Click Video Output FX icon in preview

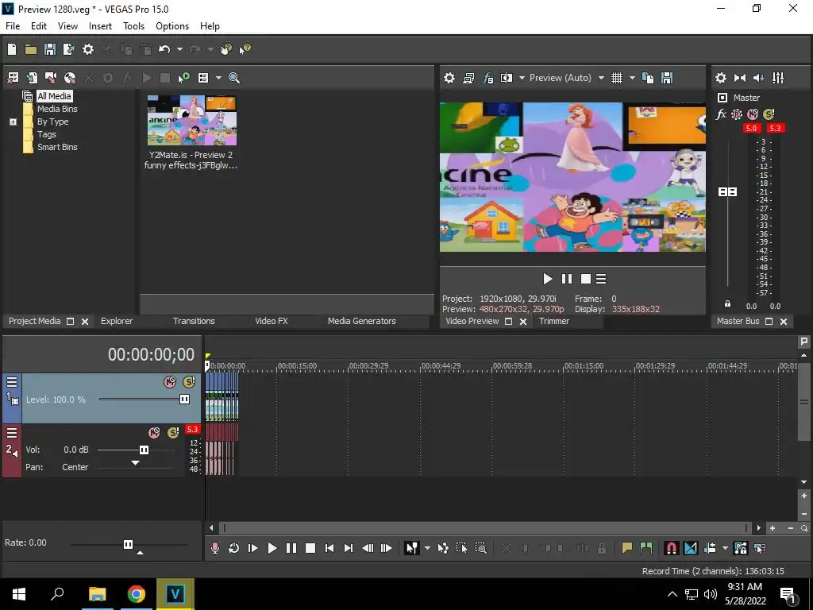point(487,78)
